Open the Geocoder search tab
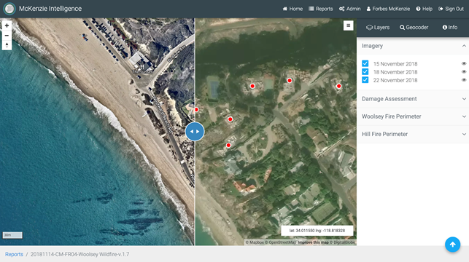Viewport: 469px width, 262px height. (x=414, y=28)
